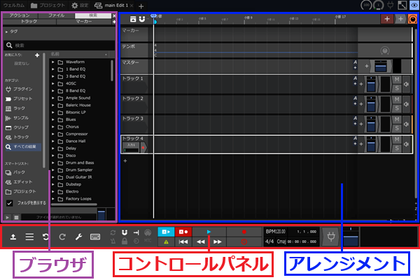Click the 検索 search field
The width and height of the screenshot is (420, 280).
59,45
